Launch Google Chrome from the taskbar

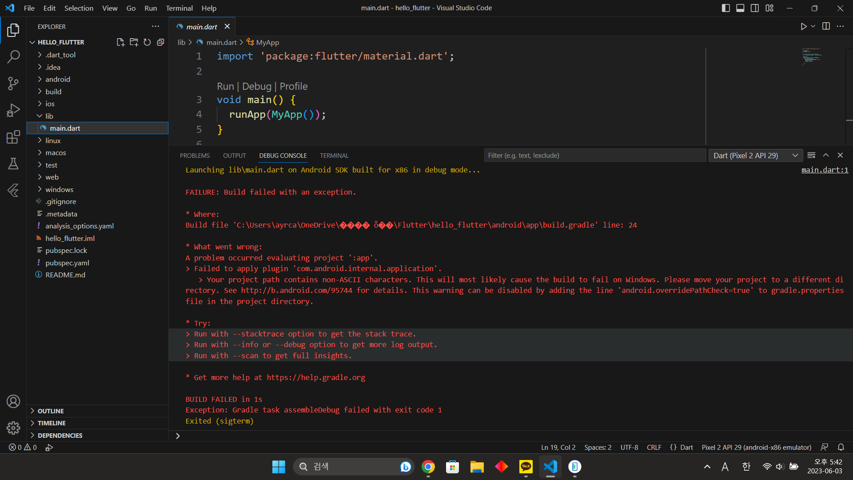428,467
